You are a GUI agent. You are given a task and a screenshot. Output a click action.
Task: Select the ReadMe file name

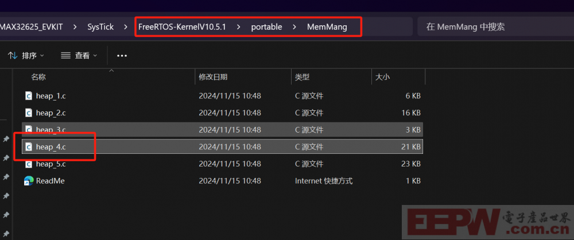coord(50,181)
